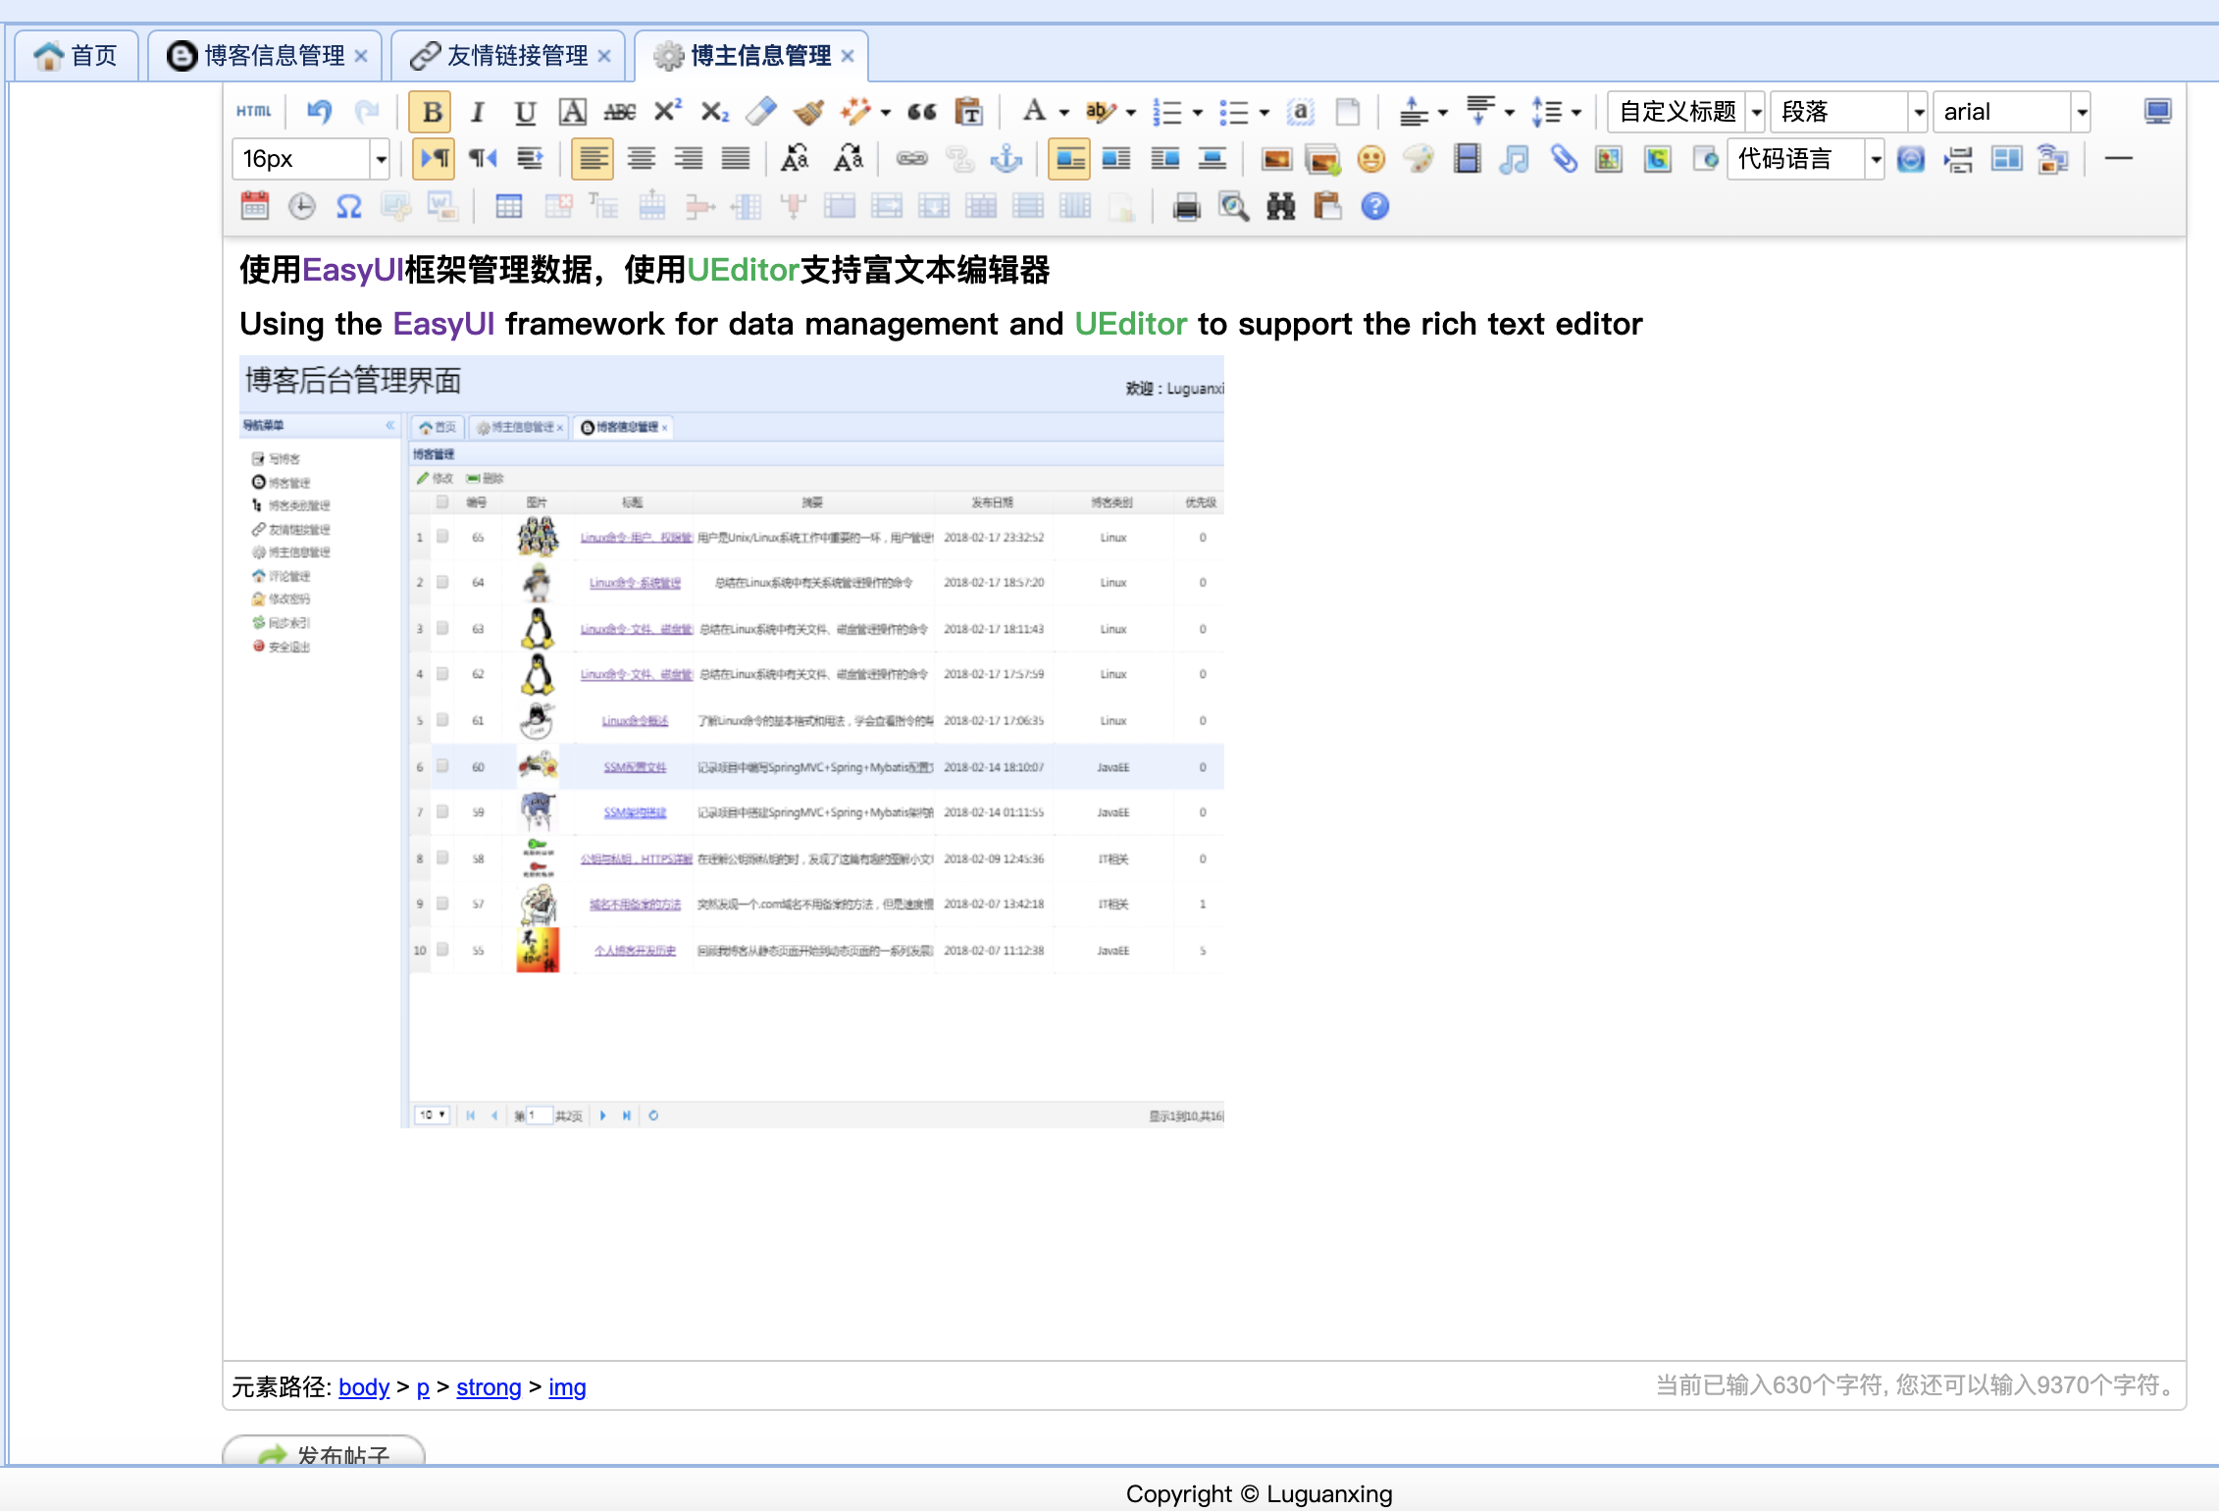Insert a blockquote
Screen dimensions: 2219x1511
tap(921, 112)
